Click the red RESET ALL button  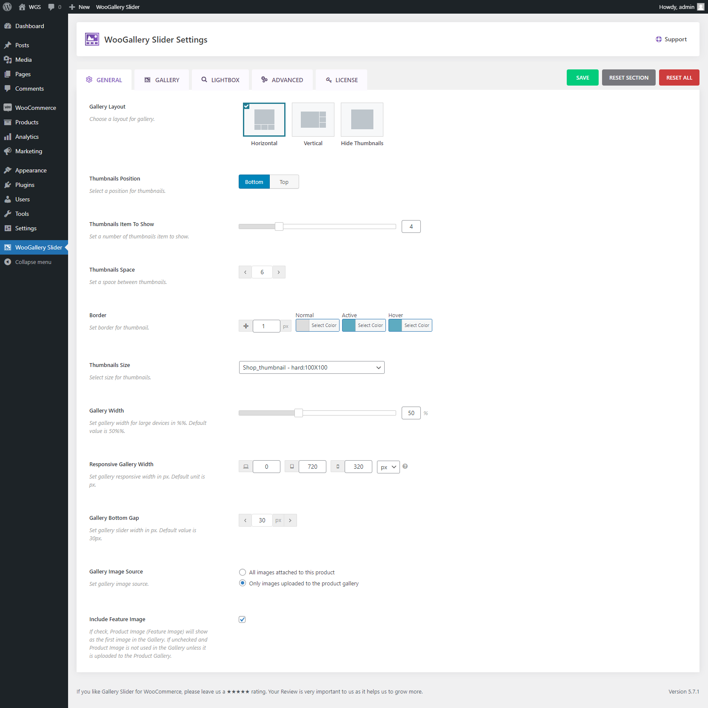pyautogui.click(x=679, y=77)
